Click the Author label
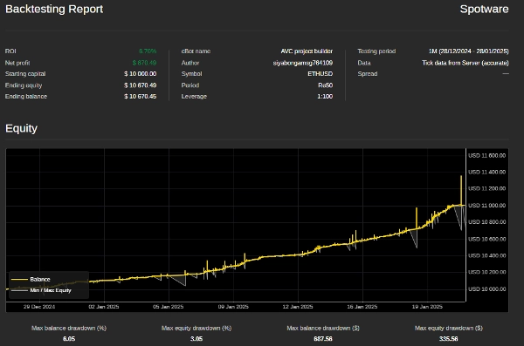This screenshot has width=524, height=346. click(x=190, y=63)
